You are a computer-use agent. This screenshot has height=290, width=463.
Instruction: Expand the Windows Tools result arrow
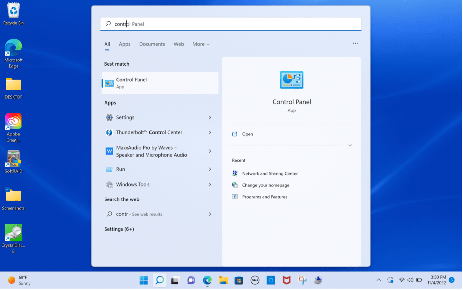click(210, 185)
